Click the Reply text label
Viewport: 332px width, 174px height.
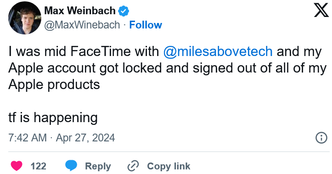click(x=98, y=166)
